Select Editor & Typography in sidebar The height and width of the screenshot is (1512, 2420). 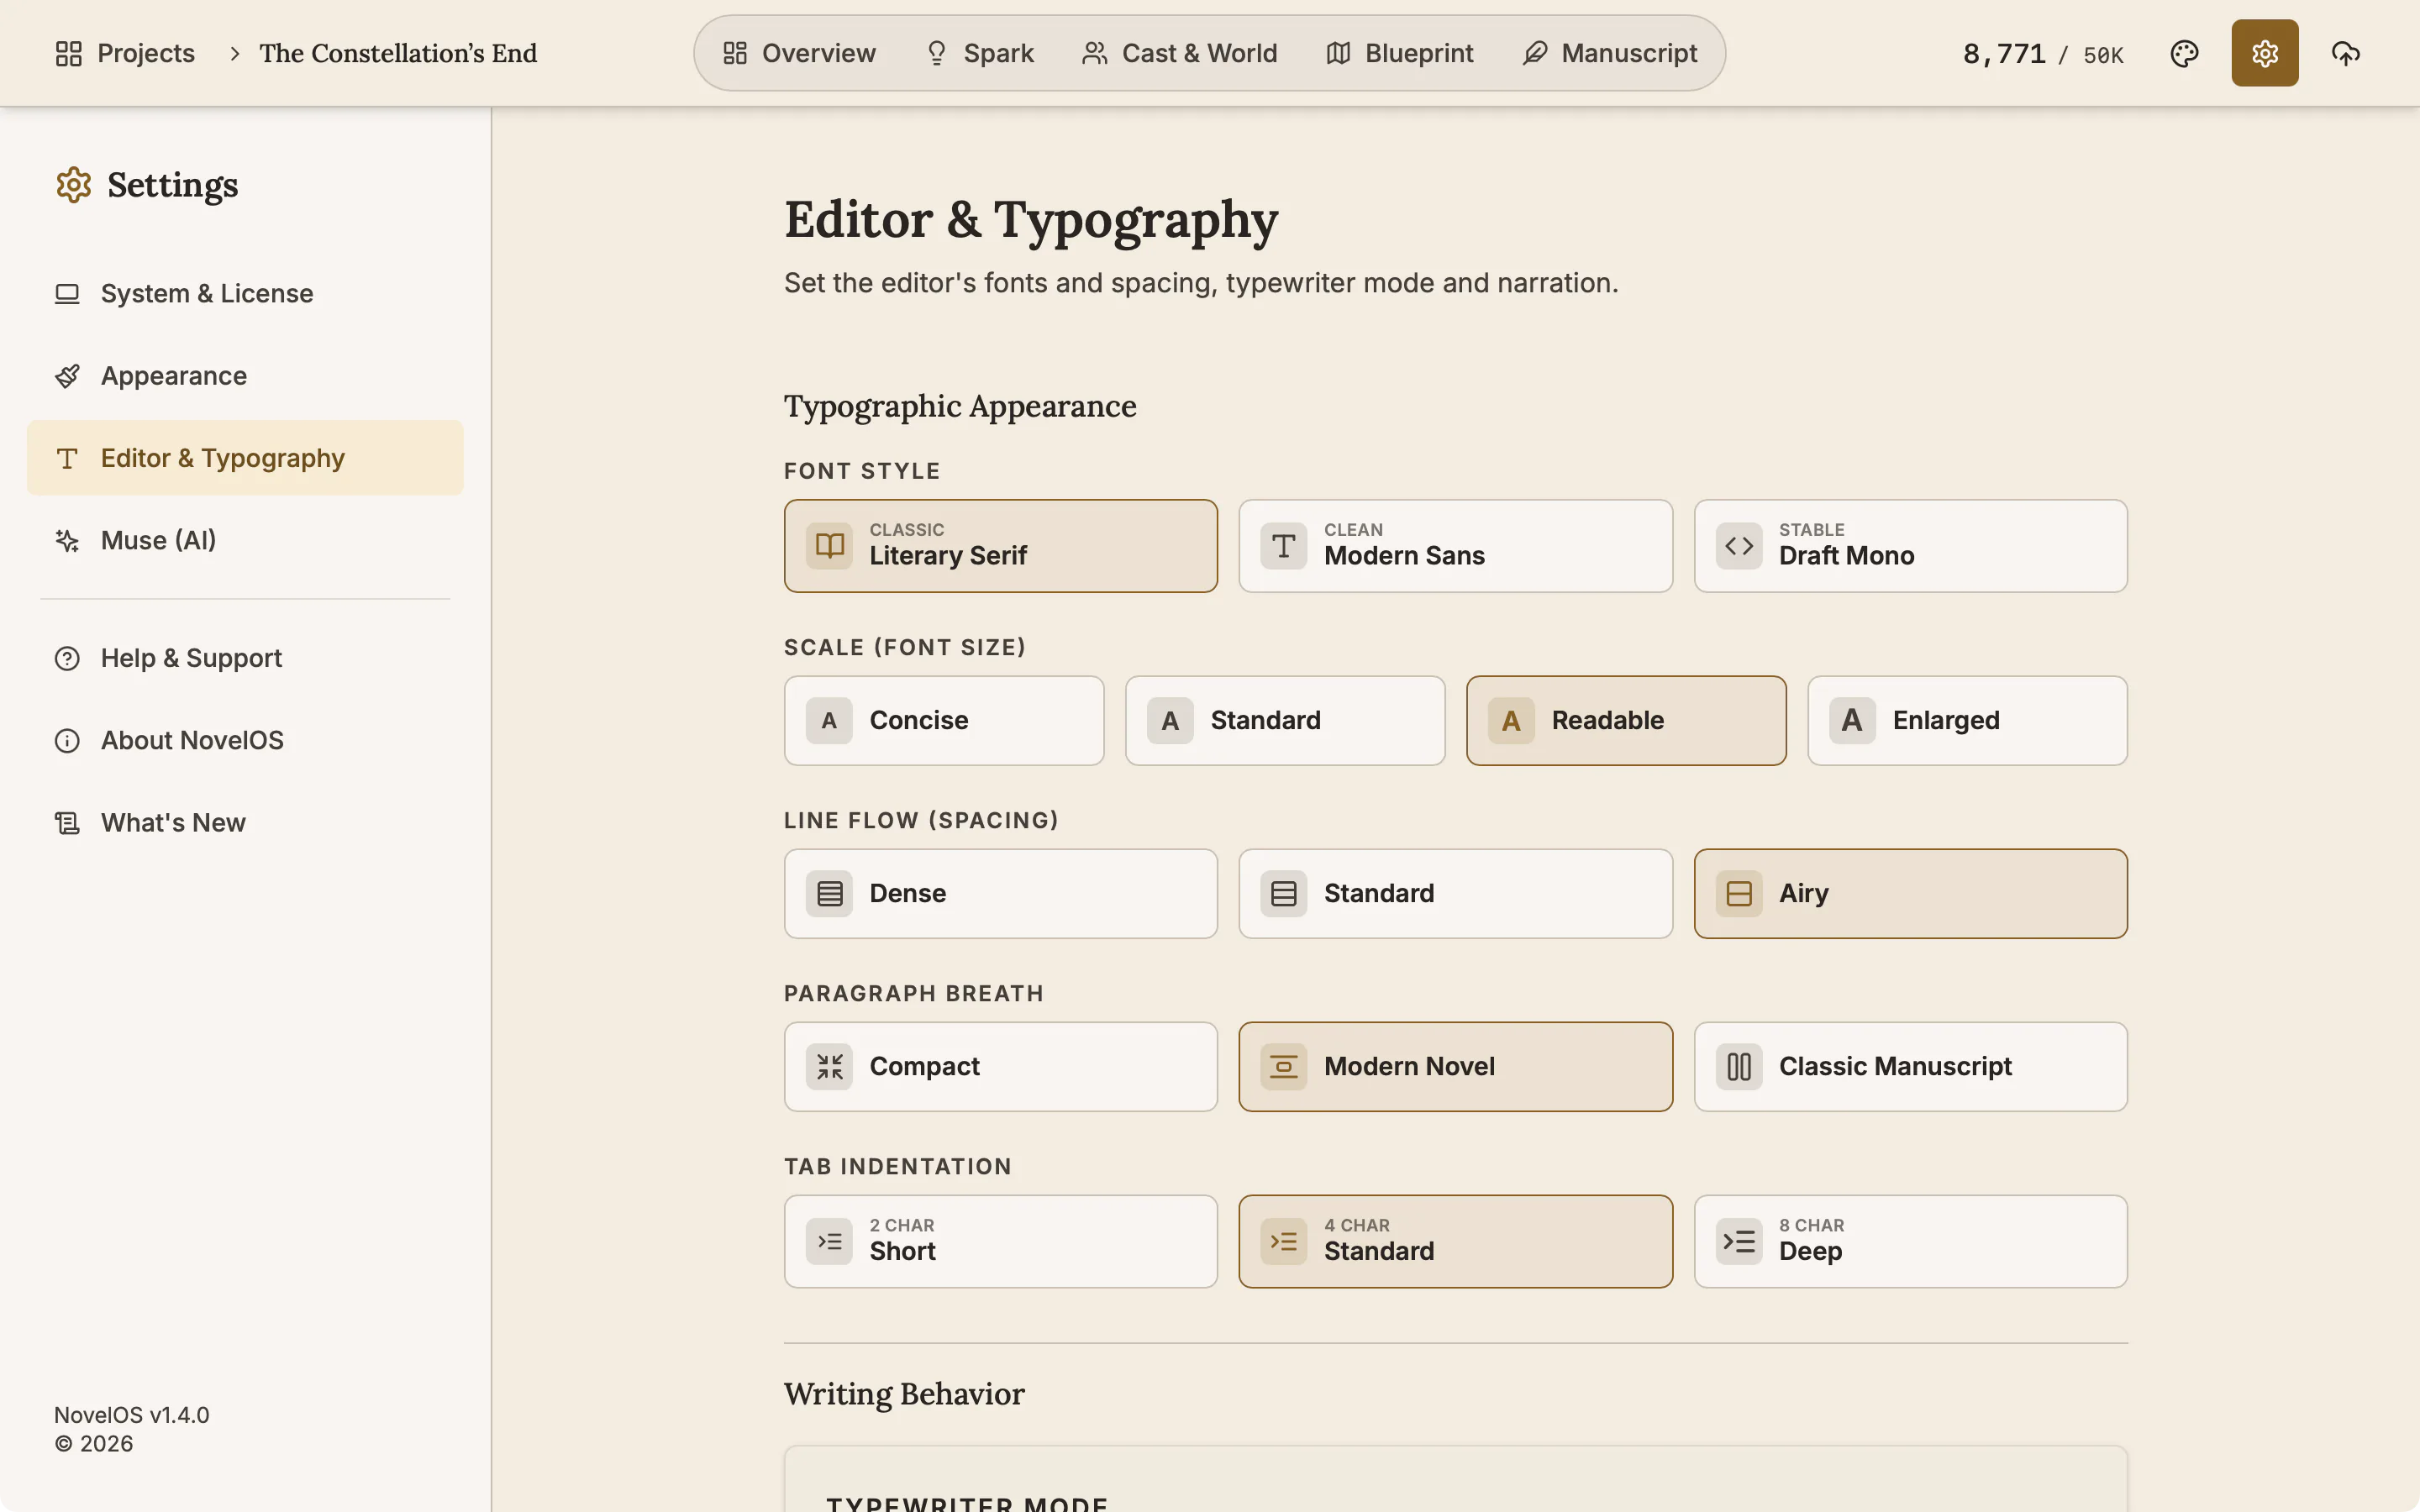pyautogui.click(x=245, y=458)
